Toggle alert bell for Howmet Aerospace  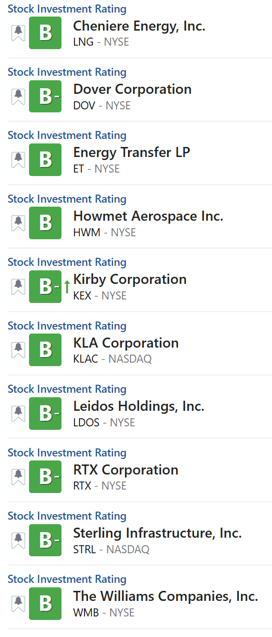[x=18, y=223]
